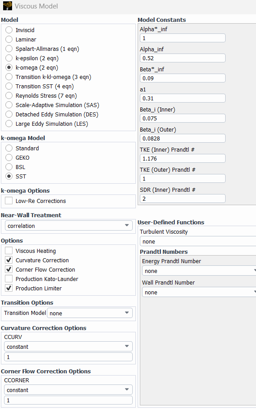Open the CCURV constant dropdown

[x=68, y=347]
